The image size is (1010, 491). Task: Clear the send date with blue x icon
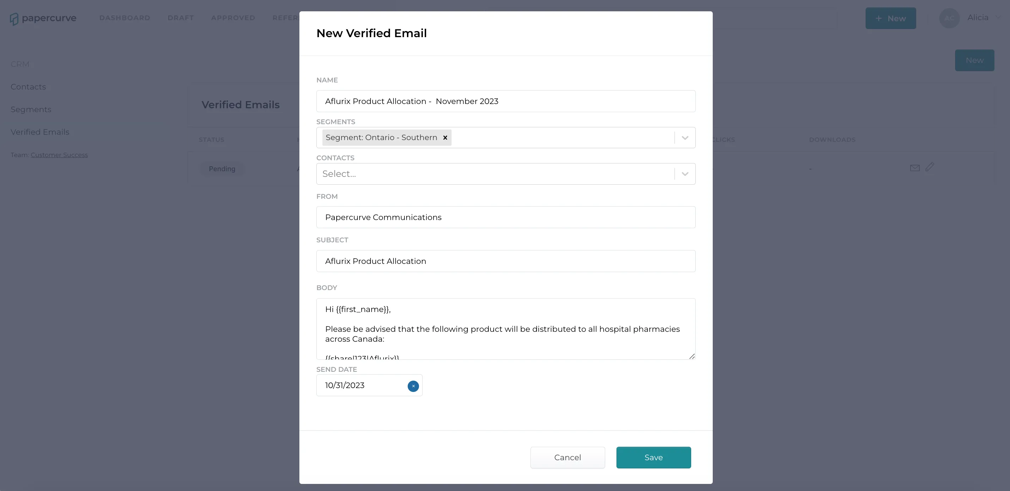point(413,386)
